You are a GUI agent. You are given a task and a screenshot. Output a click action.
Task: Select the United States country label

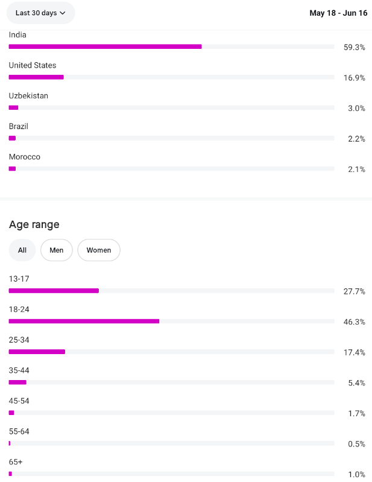coord(33,65)
